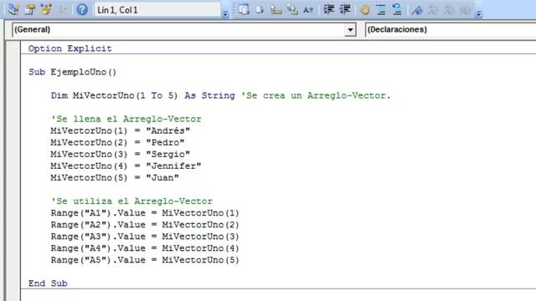This screenshot has width=536, height=301.
Task: Click line Range("A4").Value = MiVectorUno(4)
Action: click(x=145, y=248)
